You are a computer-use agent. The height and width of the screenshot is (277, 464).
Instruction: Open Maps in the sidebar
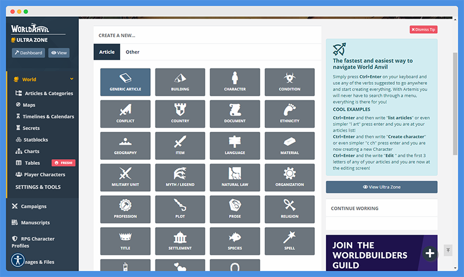26,105
